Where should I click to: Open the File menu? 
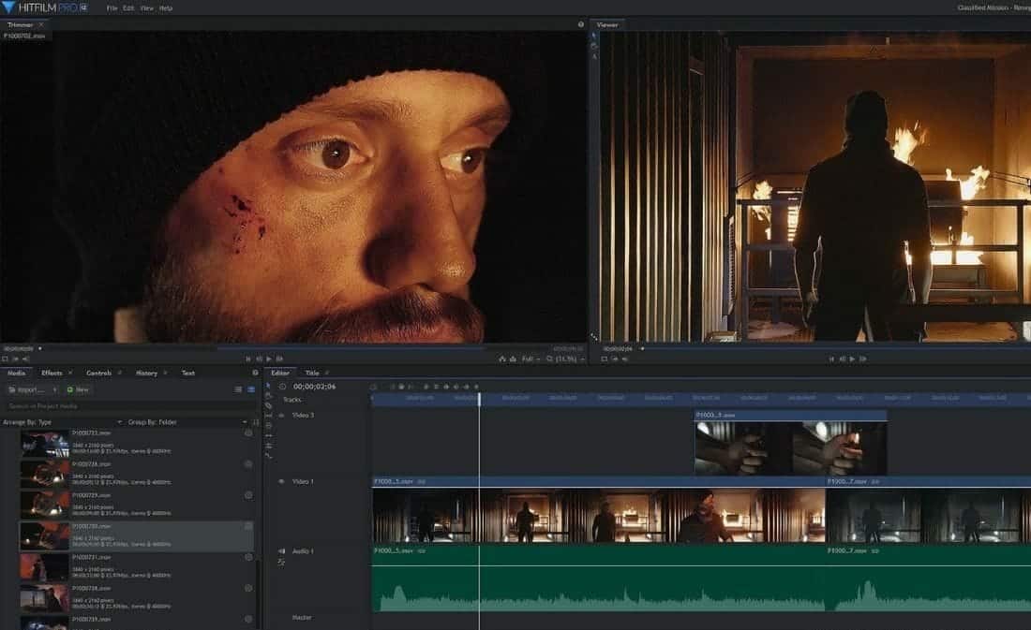coord(112,7)
